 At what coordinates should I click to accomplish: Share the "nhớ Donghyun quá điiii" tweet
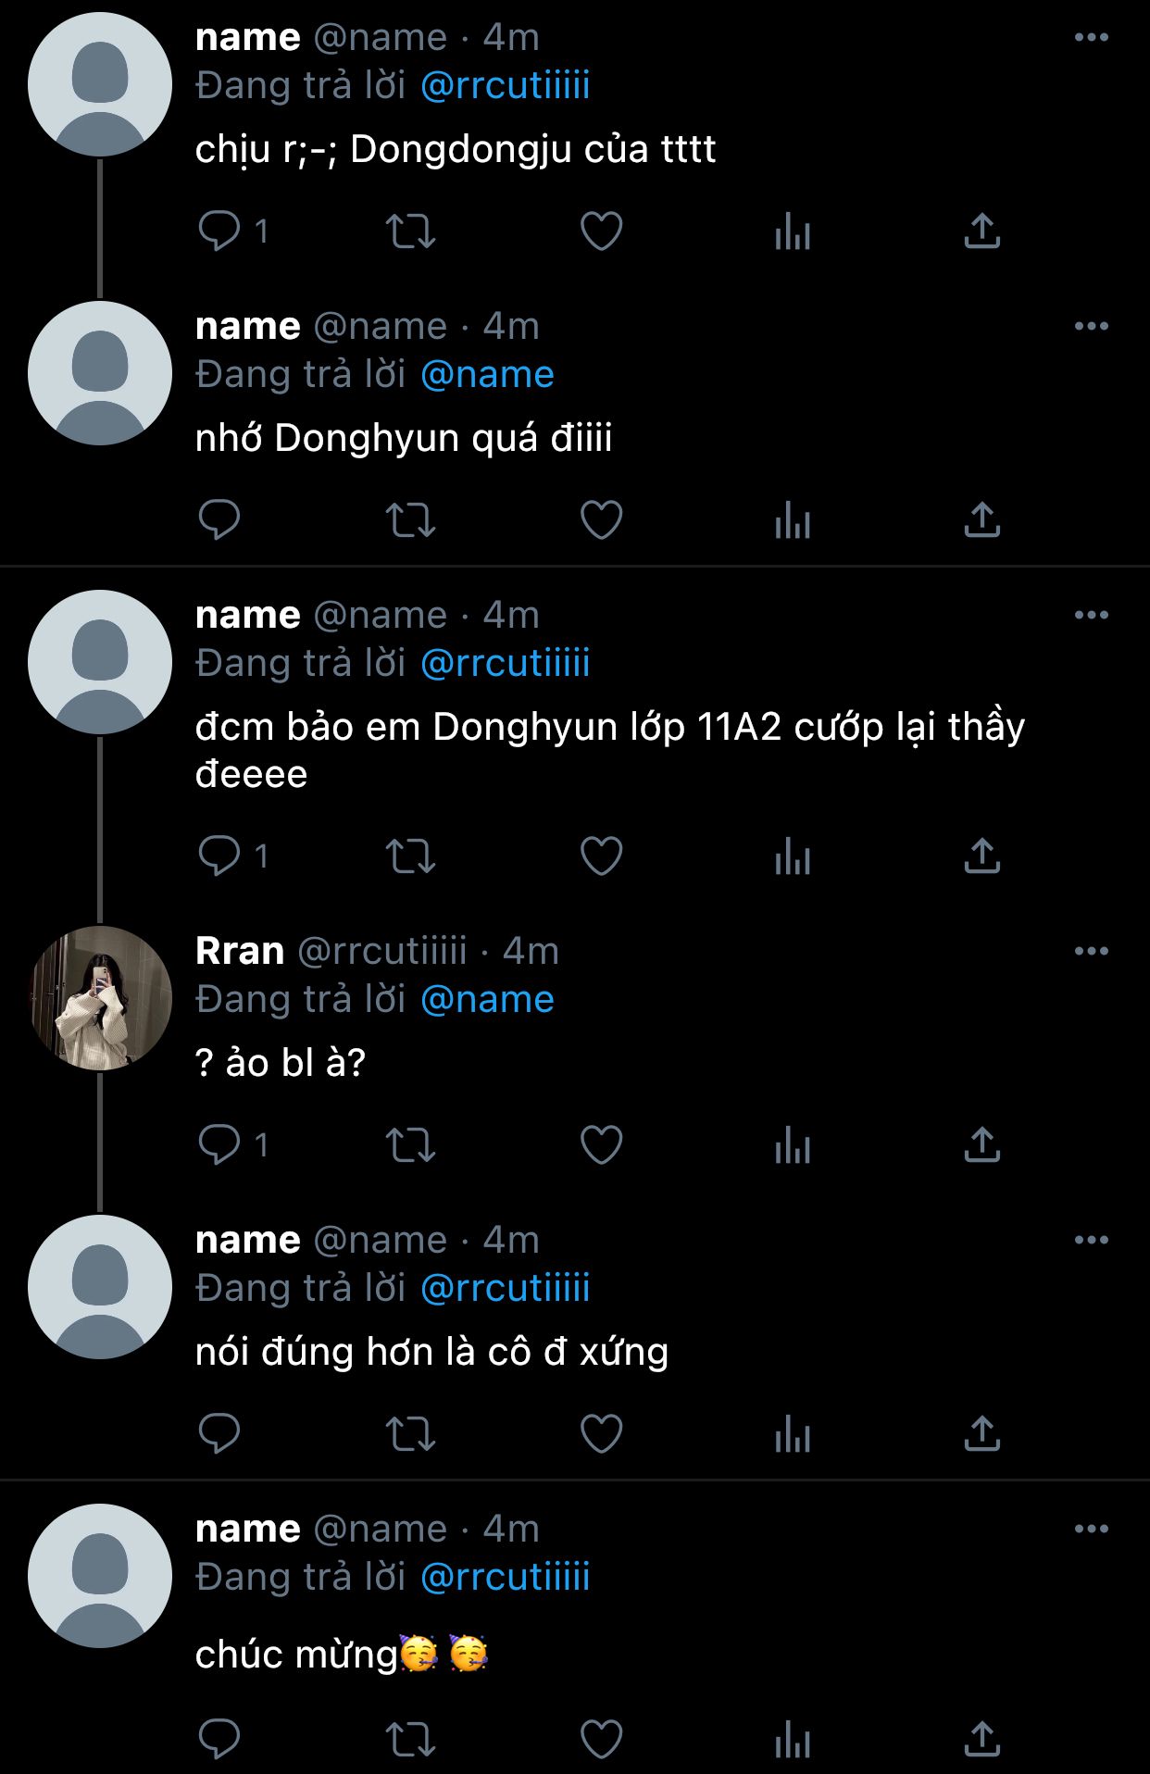[982, 520]
